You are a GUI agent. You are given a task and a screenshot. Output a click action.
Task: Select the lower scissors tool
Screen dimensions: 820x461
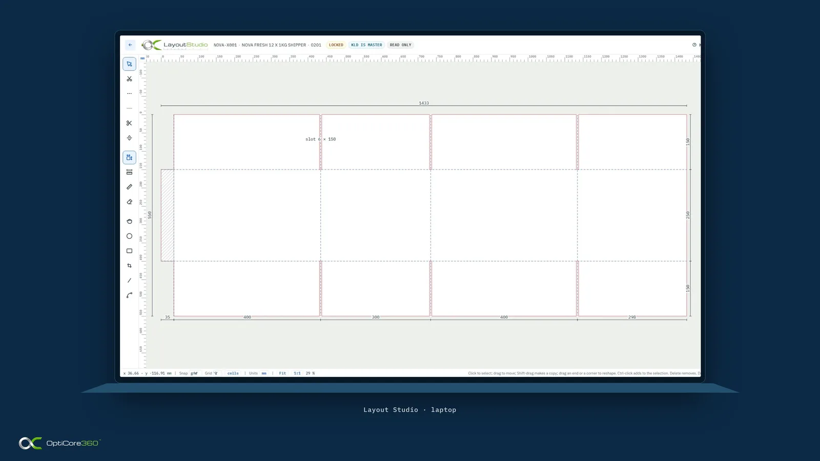coord(129,123)
